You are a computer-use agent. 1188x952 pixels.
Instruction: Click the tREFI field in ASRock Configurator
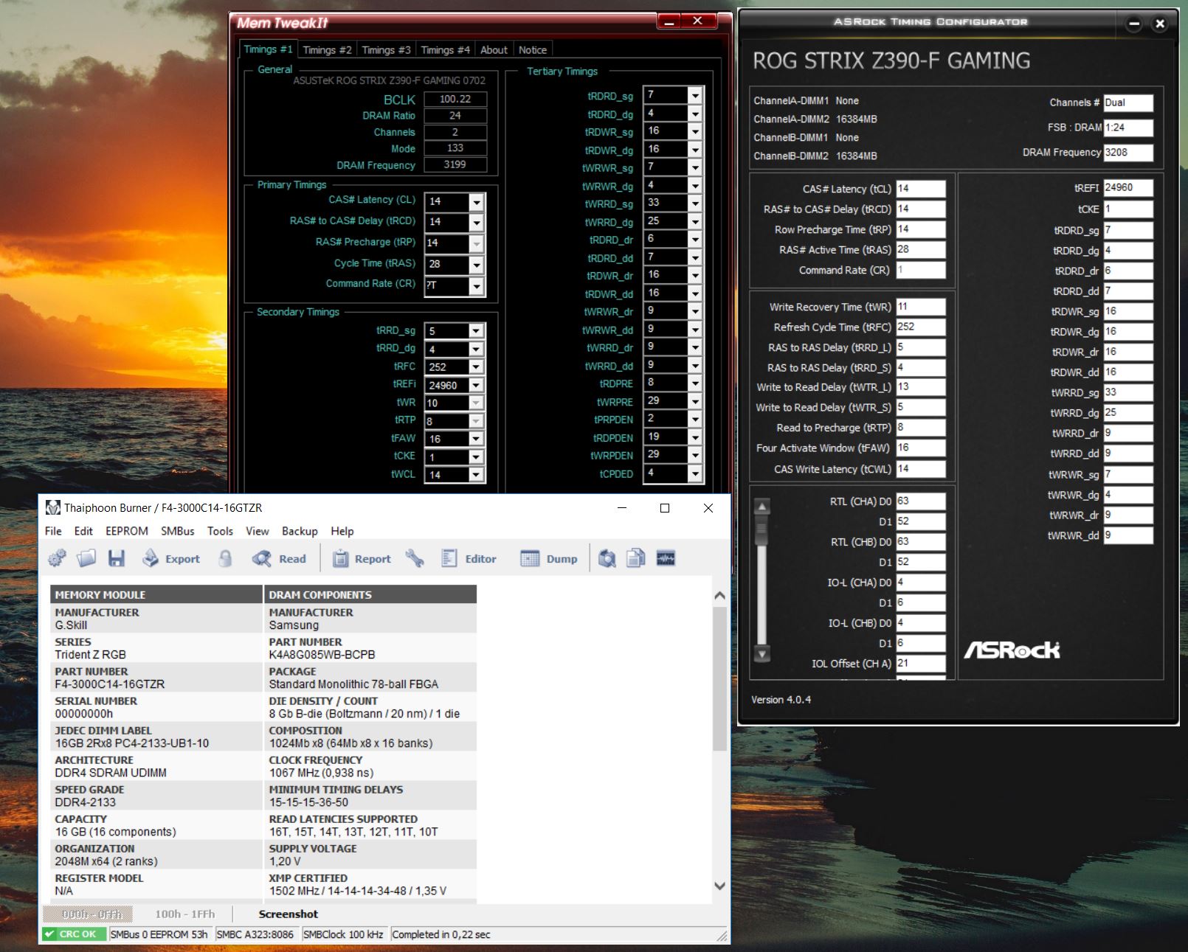1127,188
